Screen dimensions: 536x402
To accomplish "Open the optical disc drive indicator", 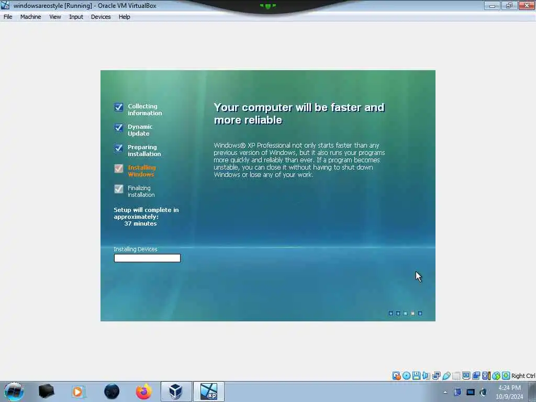I will (406, 376).
